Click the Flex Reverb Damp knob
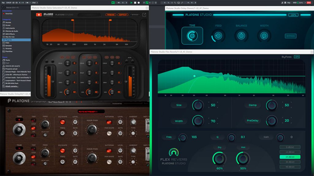 272,105
